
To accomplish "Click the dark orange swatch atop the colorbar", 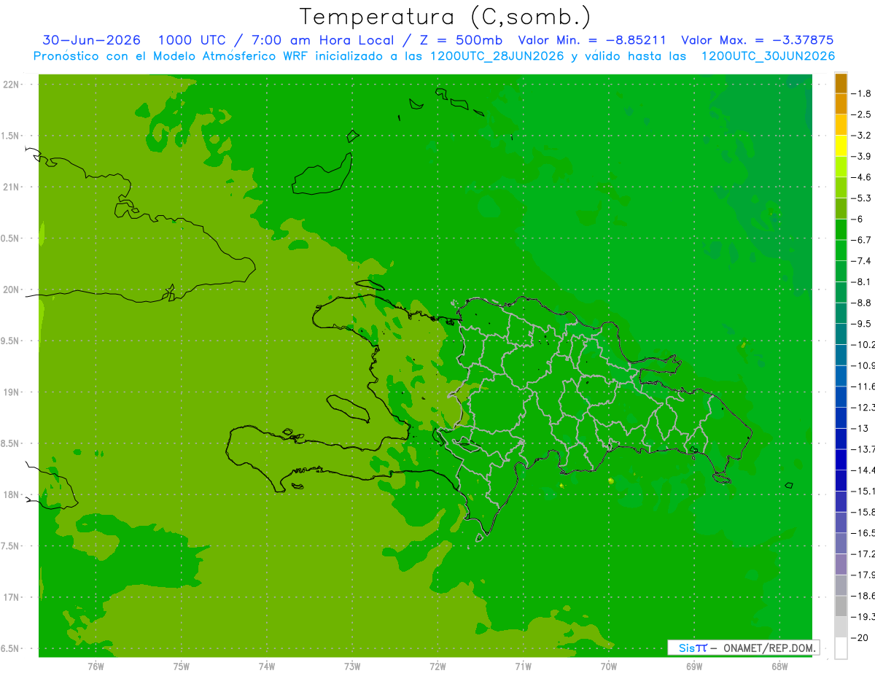I will (x=841, y=83).
